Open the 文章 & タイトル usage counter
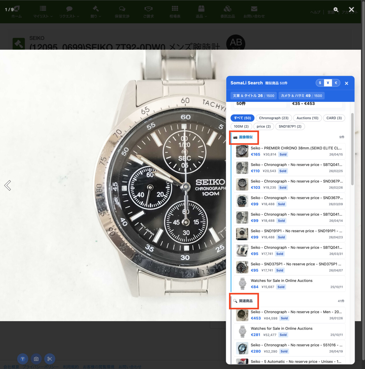 coord(254,96)
